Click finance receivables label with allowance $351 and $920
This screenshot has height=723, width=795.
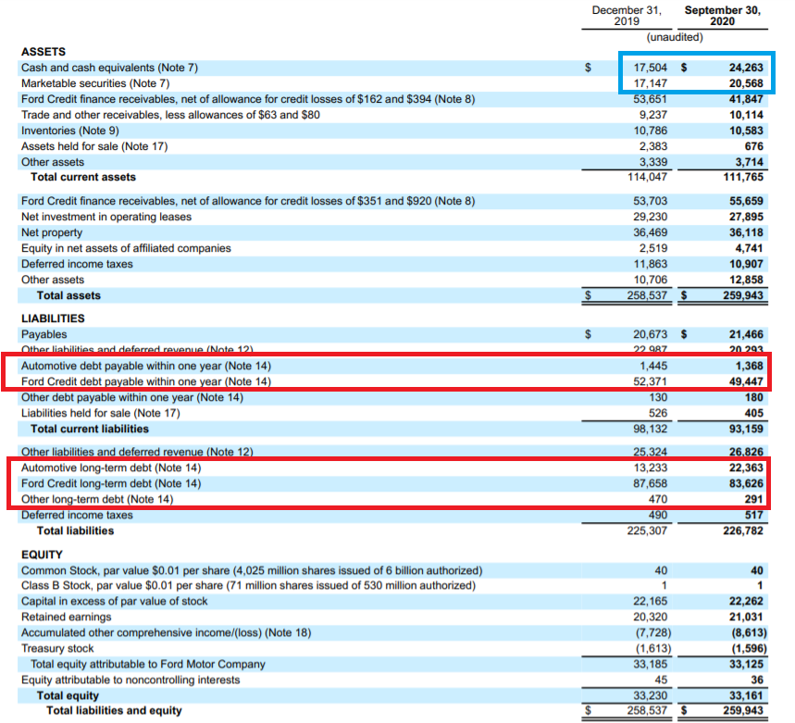(x=248, y=201)
